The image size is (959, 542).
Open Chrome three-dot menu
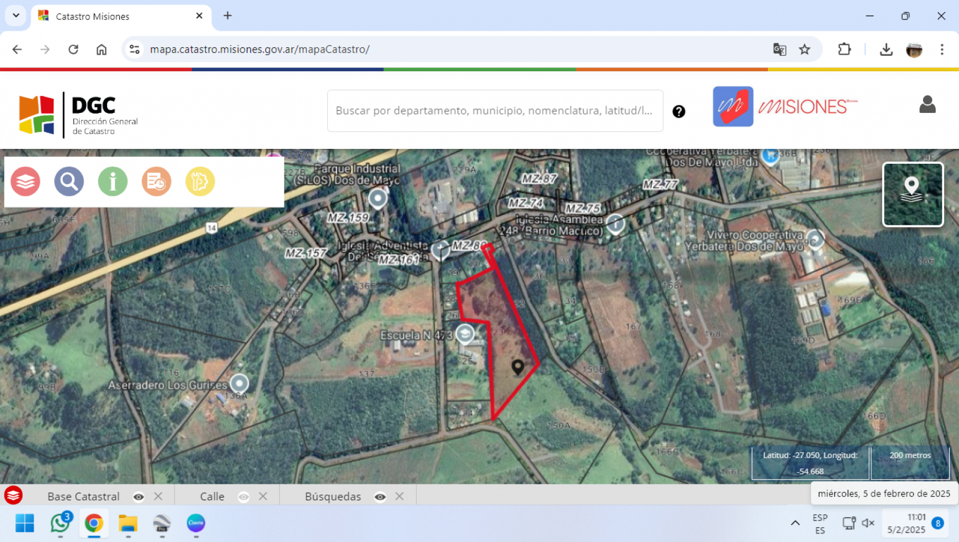pos(942,50)
